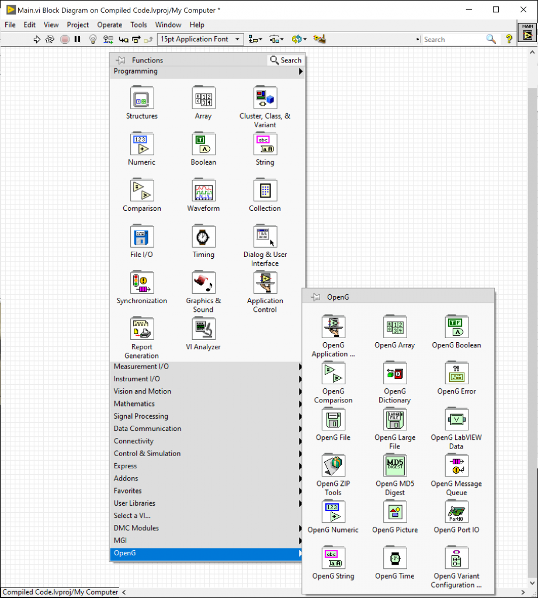
Task: Expand the Mathematics submenu arrow
Action: [x=300, y=404]
